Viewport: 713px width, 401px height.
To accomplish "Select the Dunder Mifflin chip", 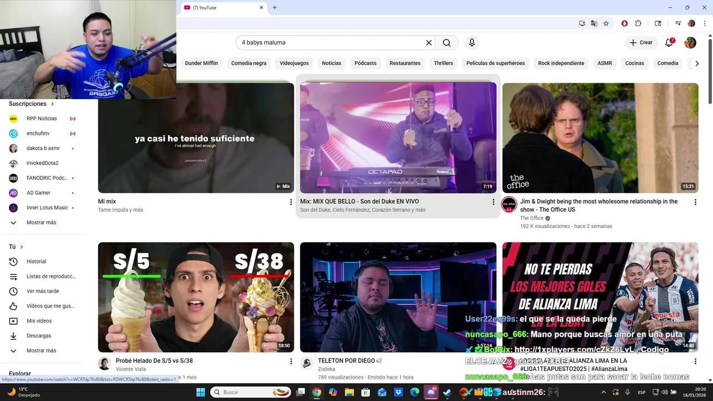I will pyautogui.click(x=202, y=63).
